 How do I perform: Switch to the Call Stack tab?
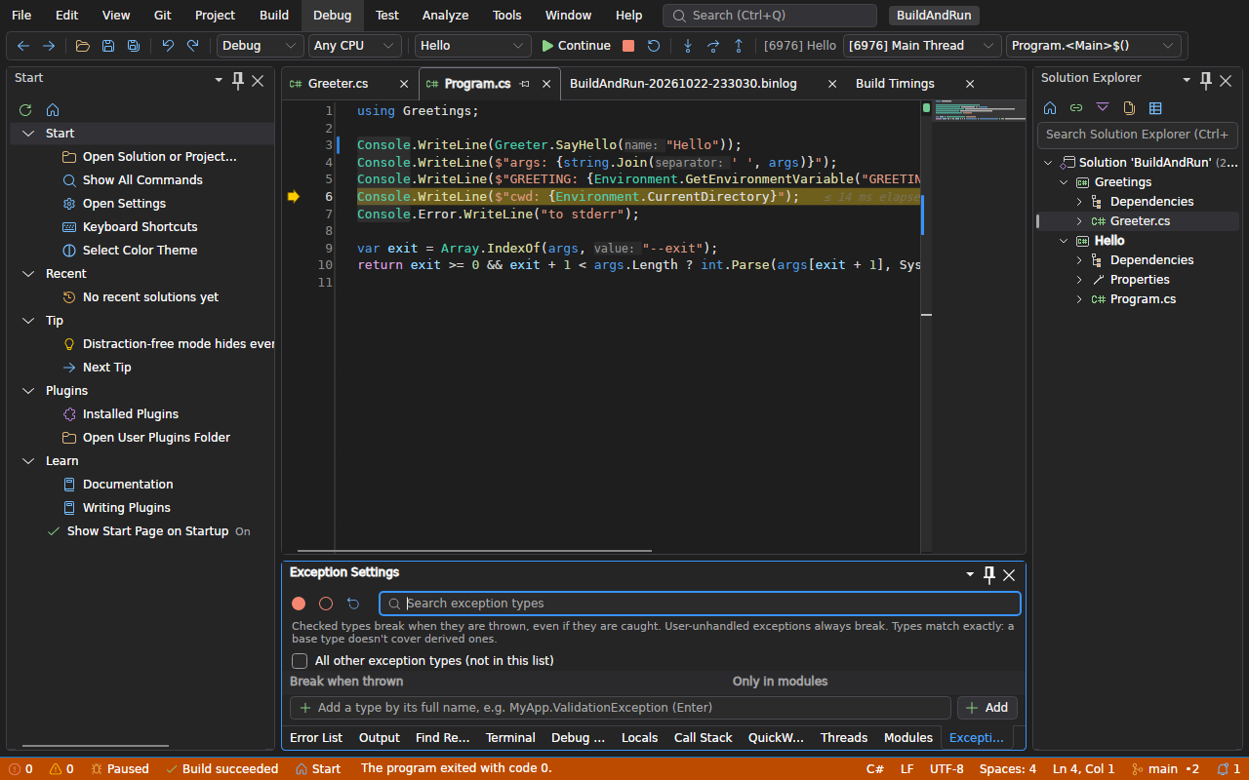pos(703,738)
